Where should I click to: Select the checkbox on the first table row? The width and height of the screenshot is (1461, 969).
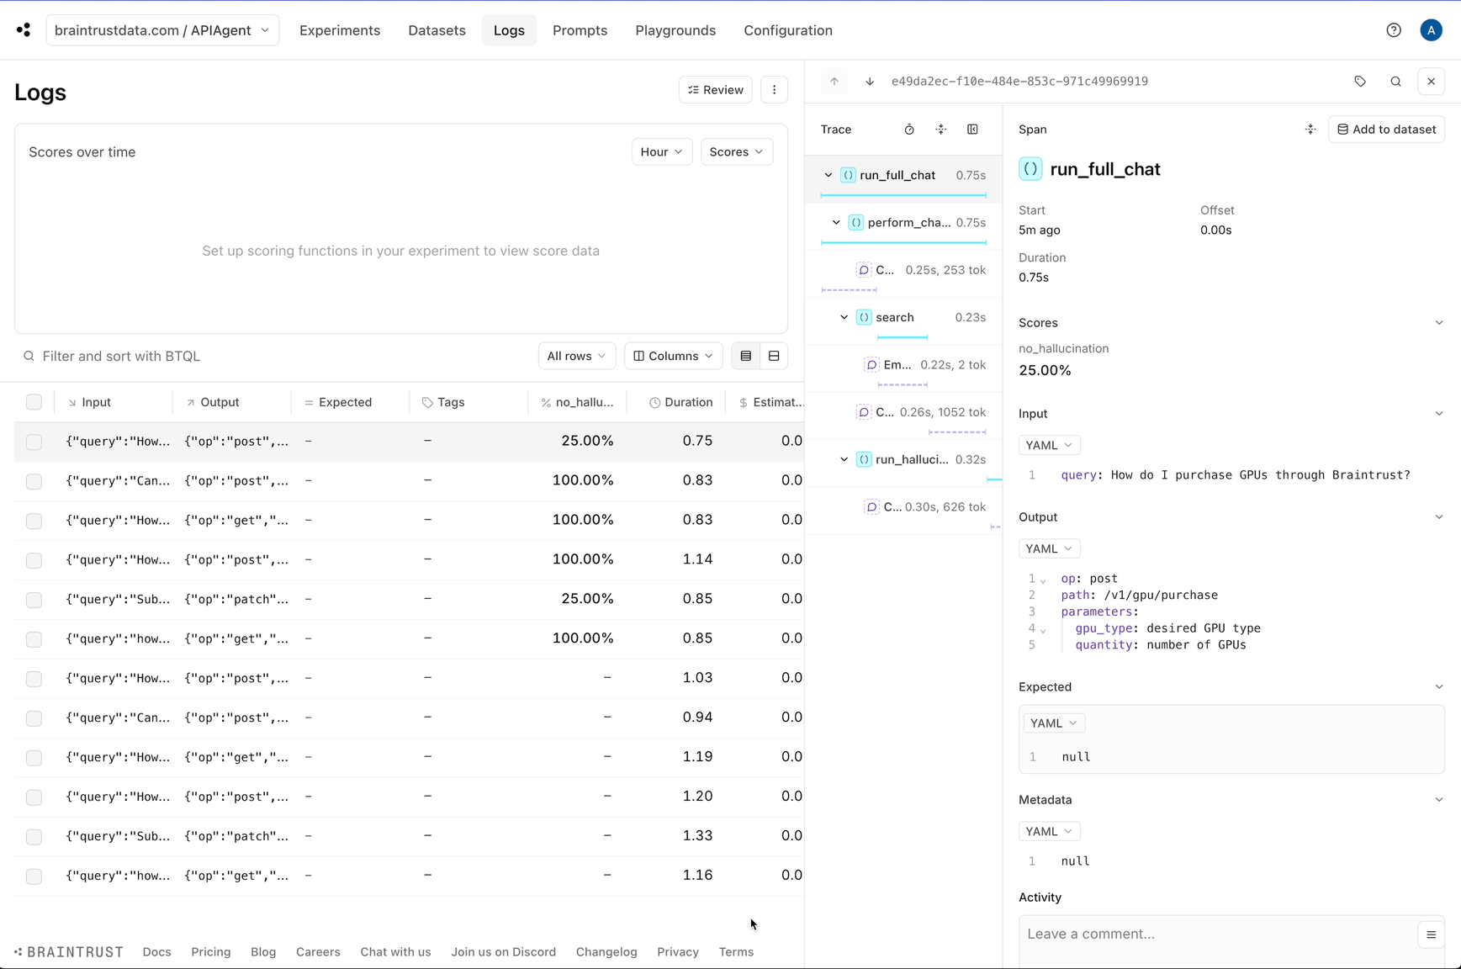tap(34, 441)
